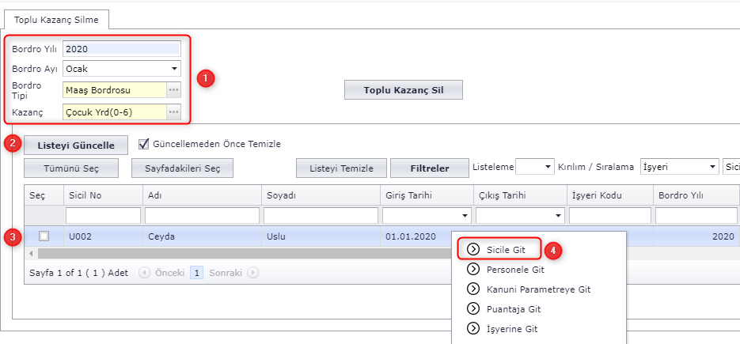Image resolution: width=740 pixels, height=344 pixels.
Task: Expand the Bordro Ayı dropdown
Action: [x=173, y=69]
